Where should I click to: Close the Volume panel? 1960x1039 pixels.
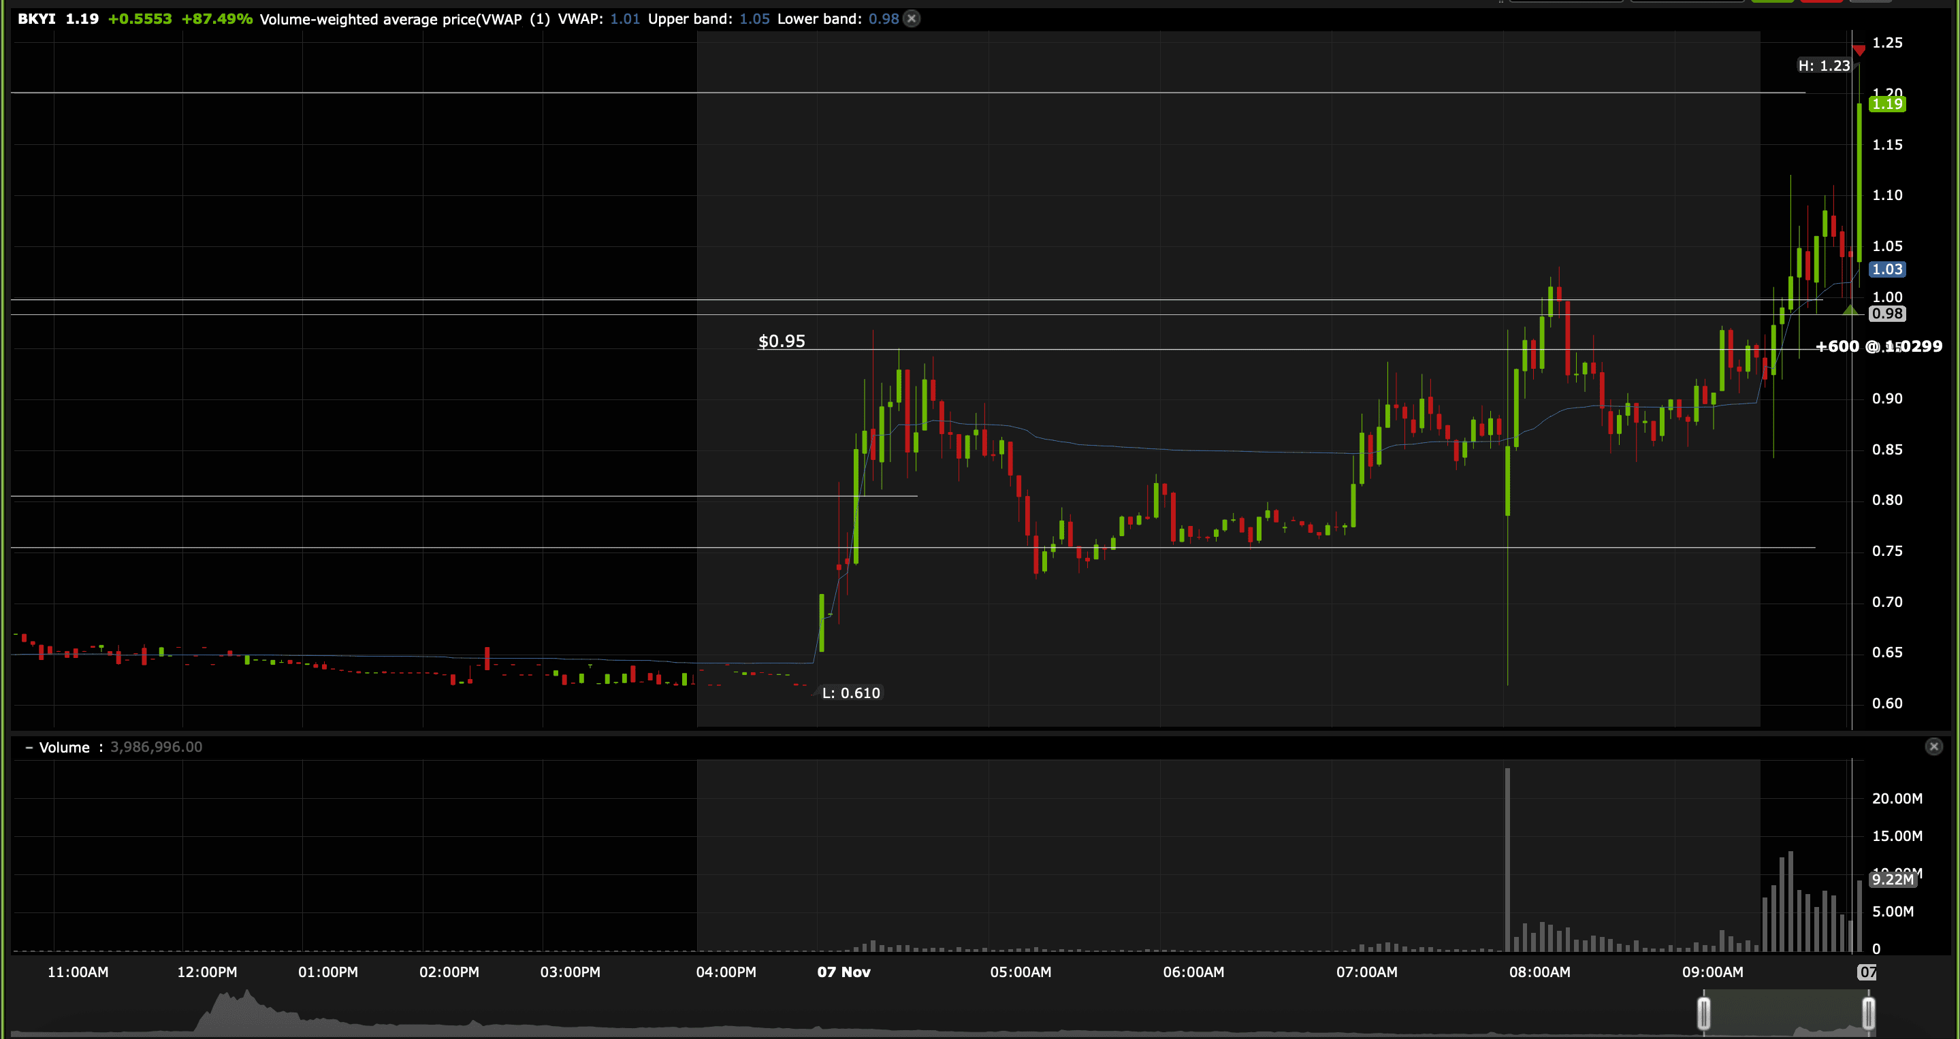click(x=1933, y=746)
